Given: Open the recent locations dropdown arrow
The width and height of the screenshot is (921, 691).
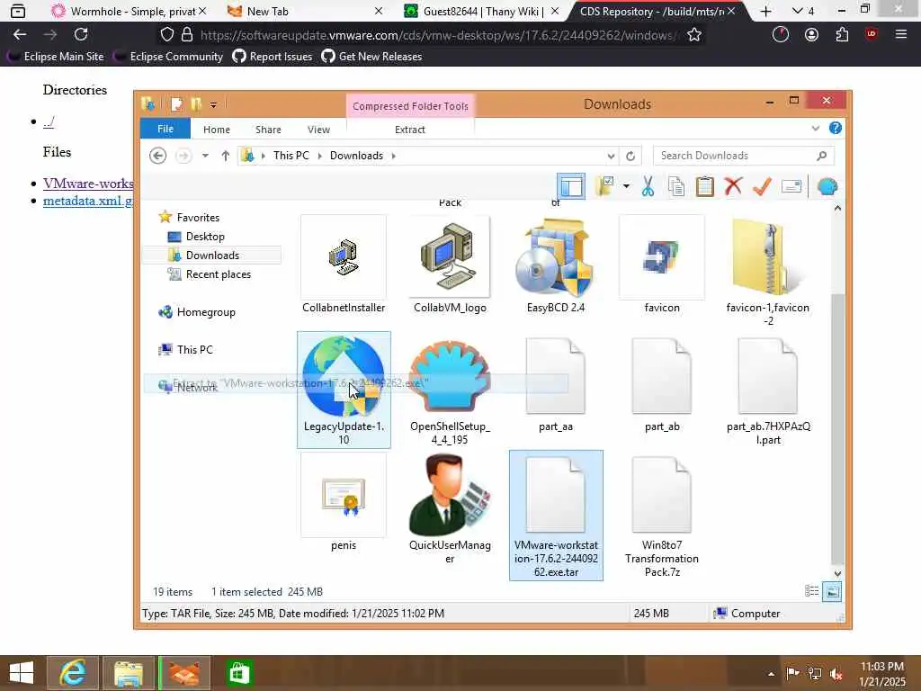Looking at the screenshot, I should [x=205, y=156].
